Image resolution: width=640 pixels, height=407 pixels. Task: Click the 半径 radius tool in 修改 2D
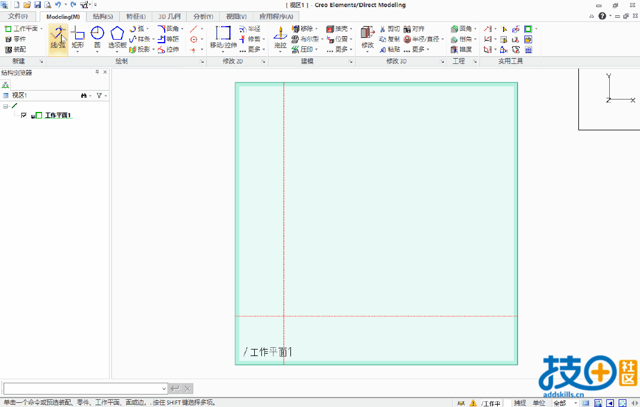point(250,28)
